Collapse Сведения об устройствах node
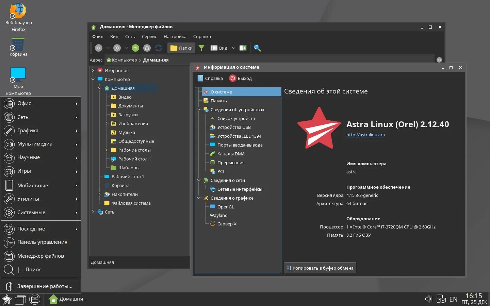Screen dimensions: 490x306 coord(199,109)
